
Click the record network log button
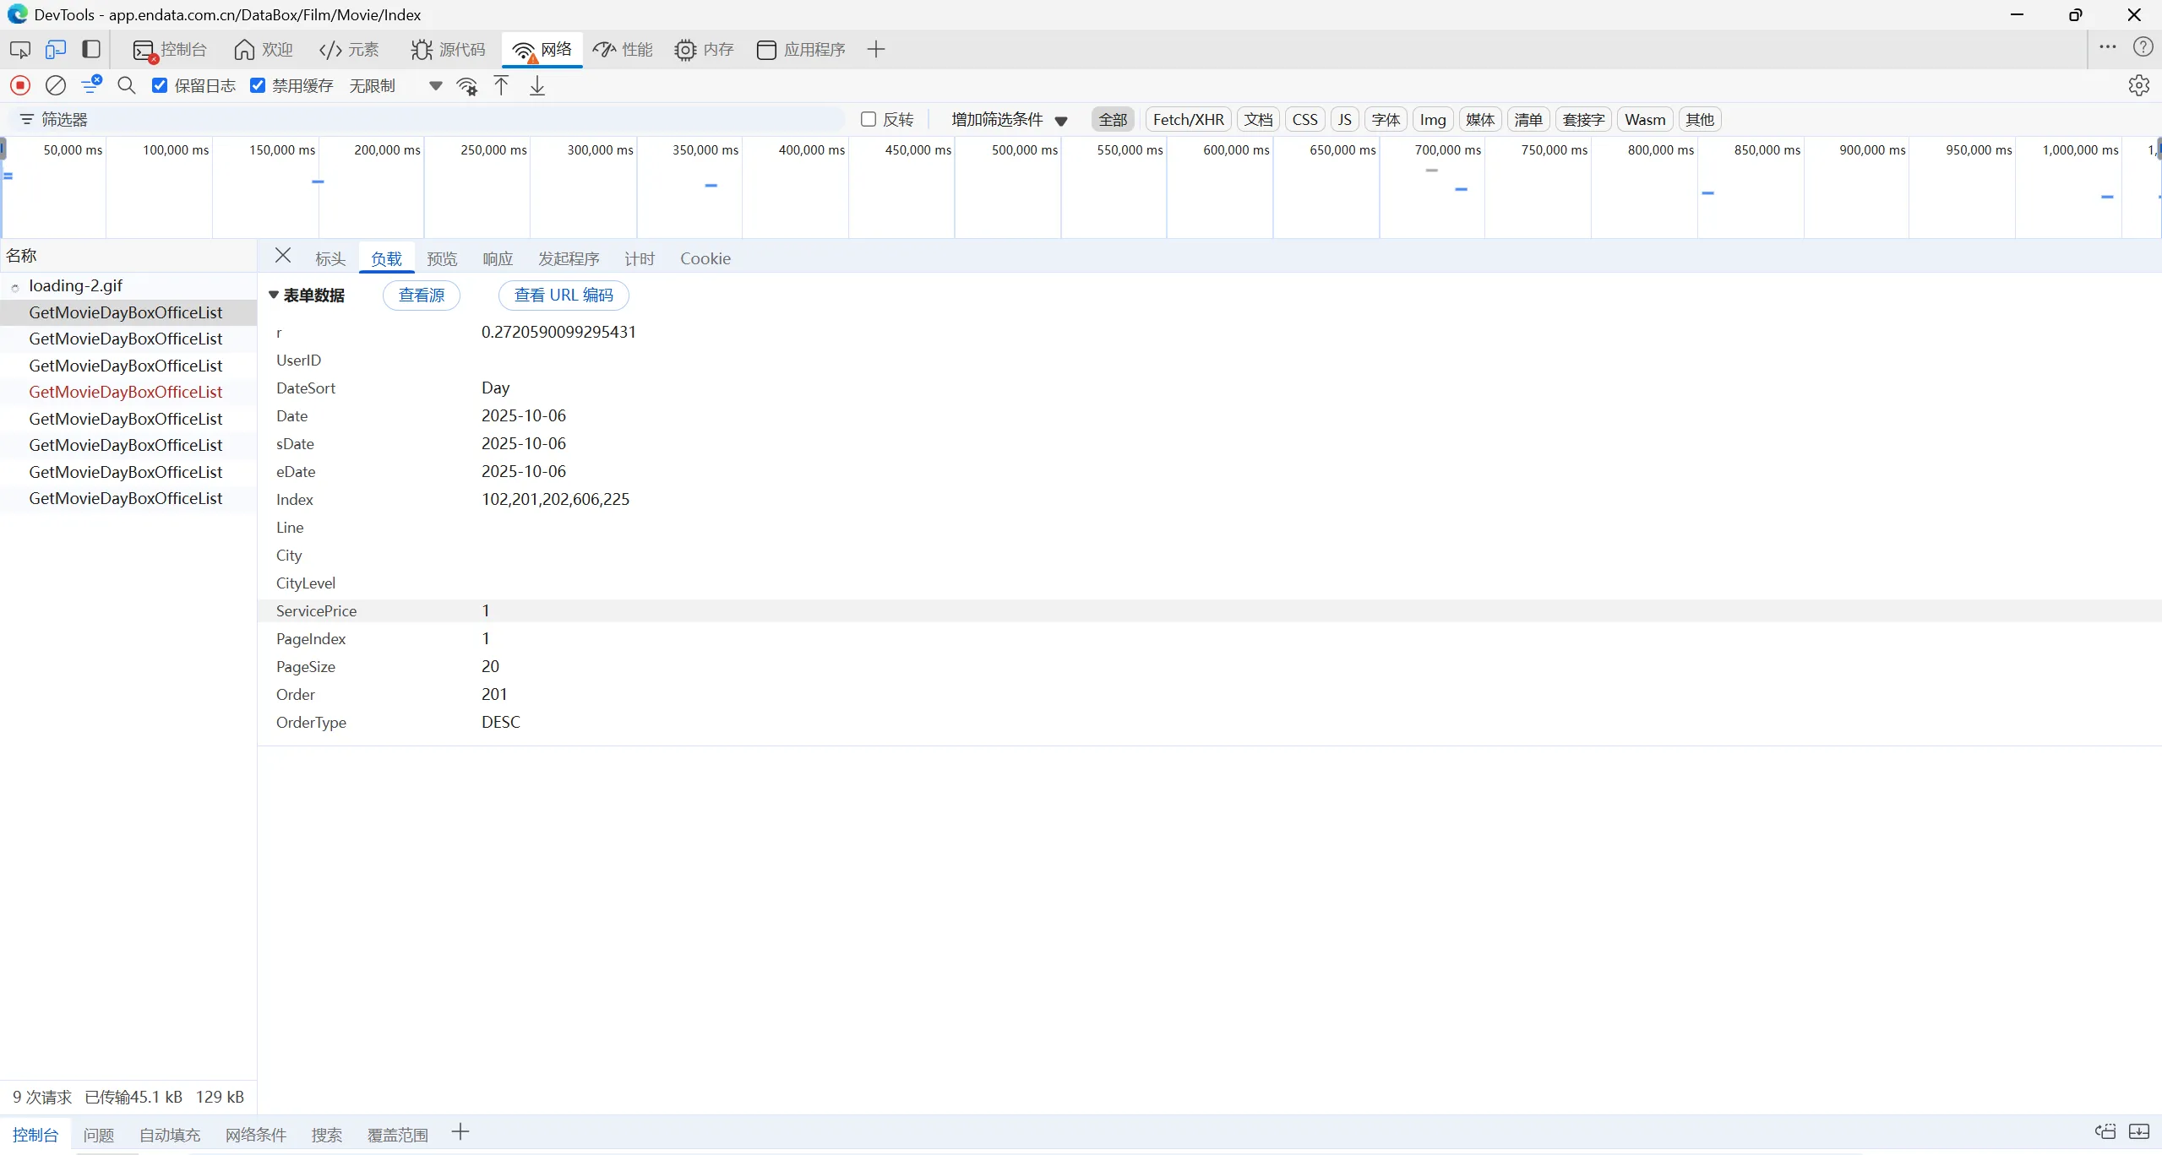[x=20, y=85]
